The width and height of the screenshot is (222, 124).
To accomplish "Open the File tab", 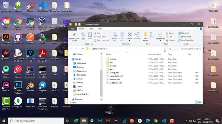I will (72, 29).
